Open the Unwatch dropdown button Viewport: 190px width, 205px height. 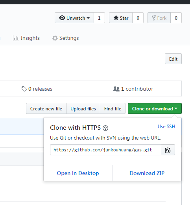(74, 18)
